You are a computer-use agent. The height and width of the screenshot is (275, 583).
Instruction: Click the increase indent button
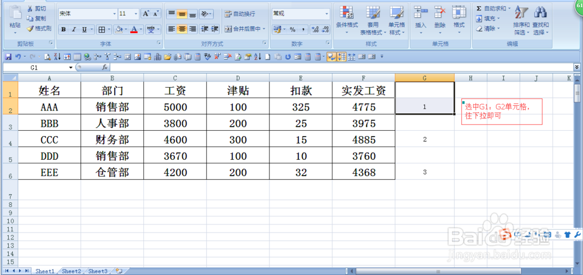pos(215,29)
